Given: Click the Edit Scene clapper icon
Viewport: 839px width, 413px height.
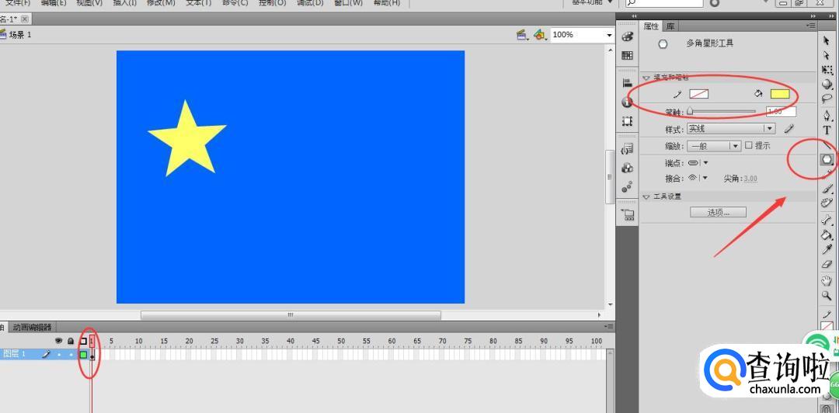Looking at the screenshot, I should [x=522, y=35].
